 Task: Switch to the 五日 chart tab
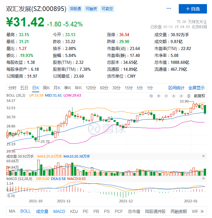[x=24, y=88]
